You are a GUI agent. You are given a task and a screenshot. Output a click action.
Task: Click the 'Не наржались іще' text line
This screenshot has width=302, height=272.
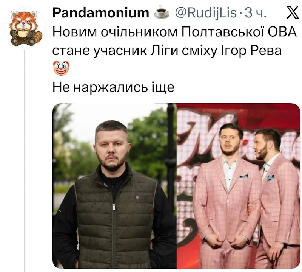coord(114,87)
